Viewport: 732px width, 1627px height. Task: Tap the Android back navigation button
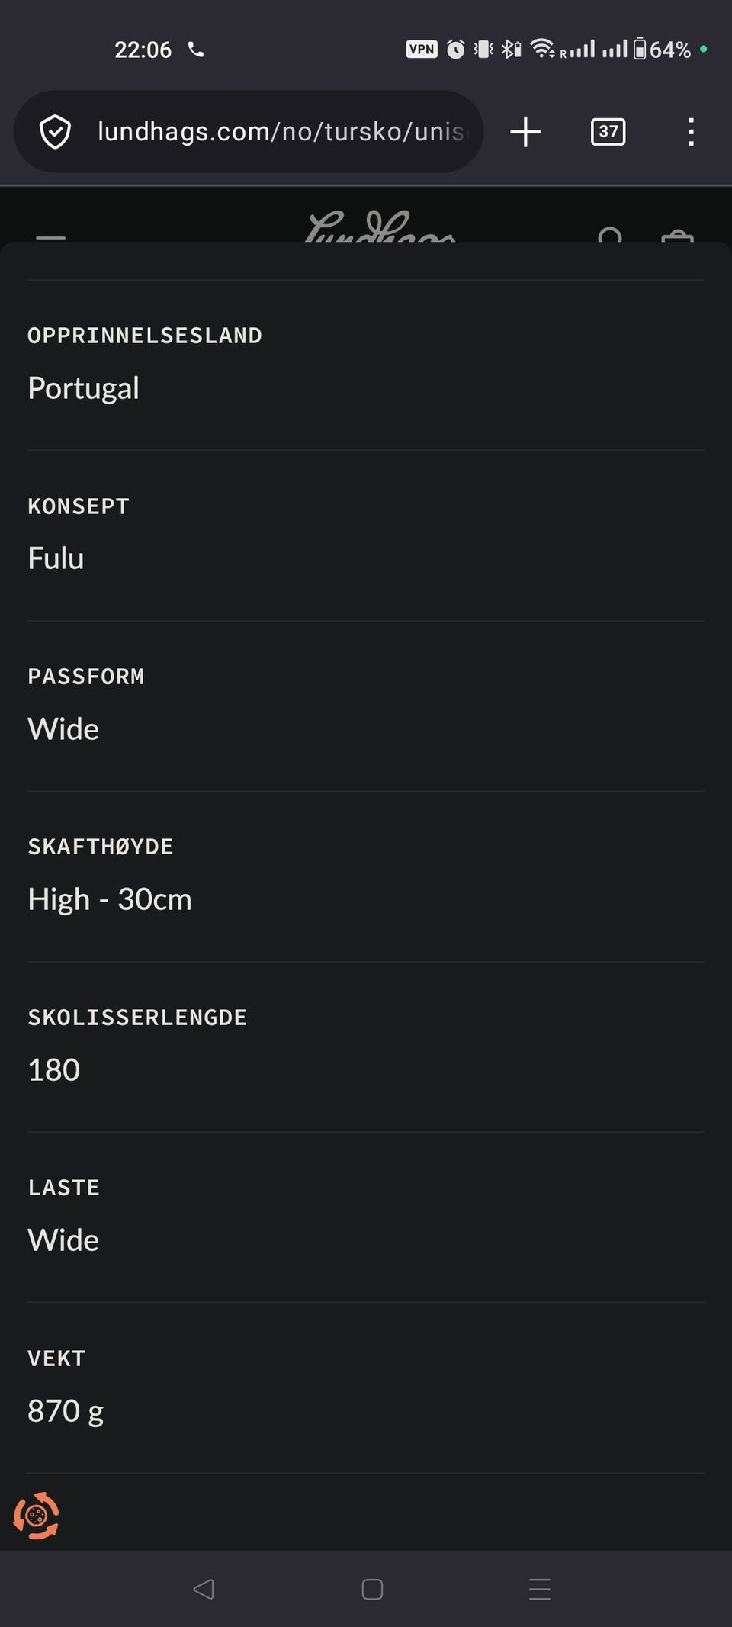coord(204,1589)
